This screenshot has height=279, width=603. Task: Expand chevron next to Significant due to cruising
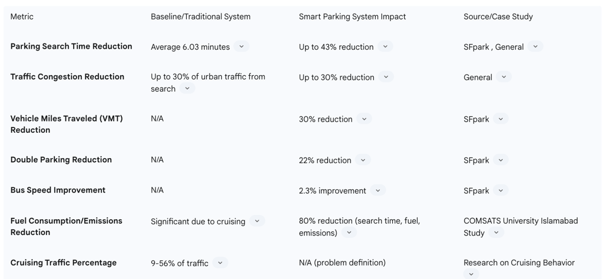pos(257,221)
